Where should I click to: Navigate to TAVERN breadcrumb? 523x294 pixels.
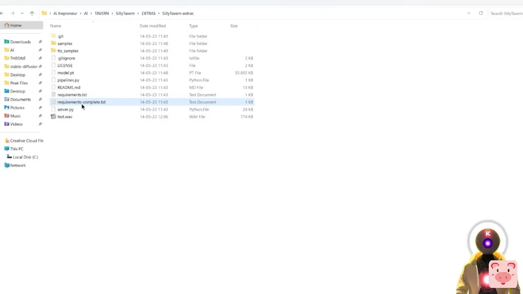tap(102, 13)
